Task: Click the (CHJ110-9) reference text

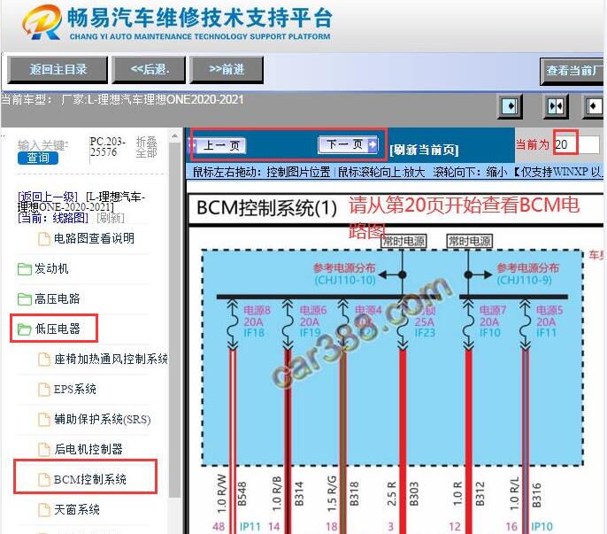Action: [525, 280]
